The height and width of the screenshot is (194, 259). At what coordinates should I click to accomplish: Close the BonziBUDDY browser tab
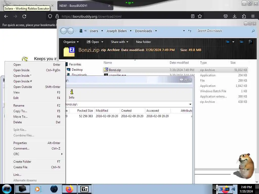pos(109,6)
